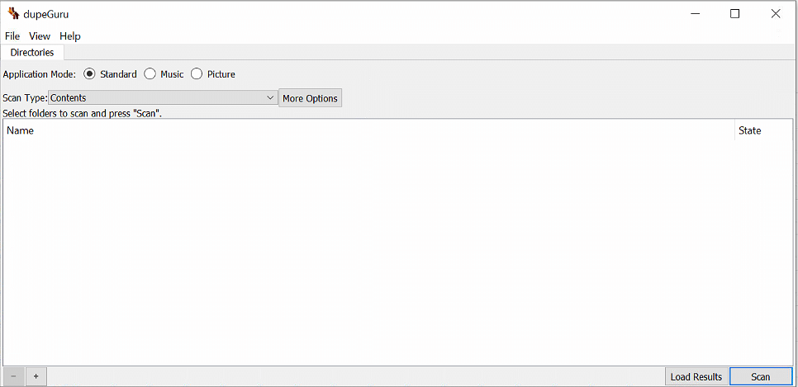
Task: Switch to the Directories tab
Action: pos(32,52)
